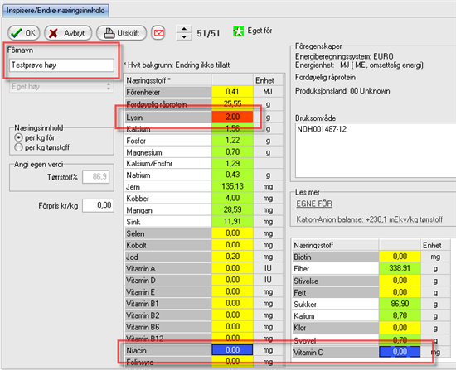Open the Kation-Anion balanse link
This screenshot has width=456, height=370.
click(x=369, y=219)
